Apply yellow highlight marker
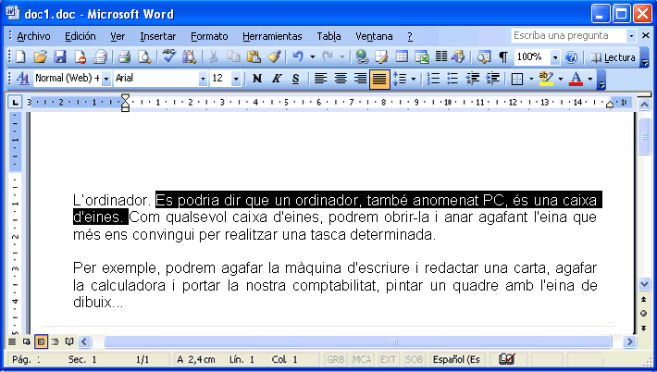Viewport: 657px width, 372px height. click(546, 79)
